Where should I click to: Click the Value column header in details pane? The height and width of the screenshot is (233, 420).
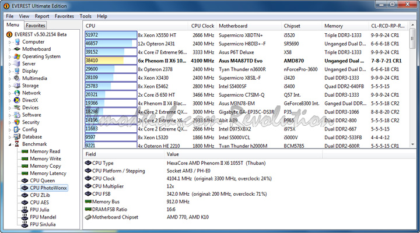click(x=243, y=154)
